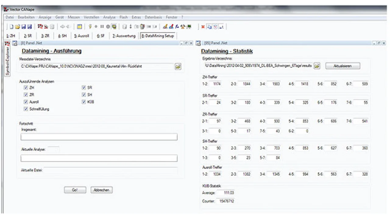Click the Aktualisieren button
The height and width of the screenshot is (219, 390).
coord(343,66)
